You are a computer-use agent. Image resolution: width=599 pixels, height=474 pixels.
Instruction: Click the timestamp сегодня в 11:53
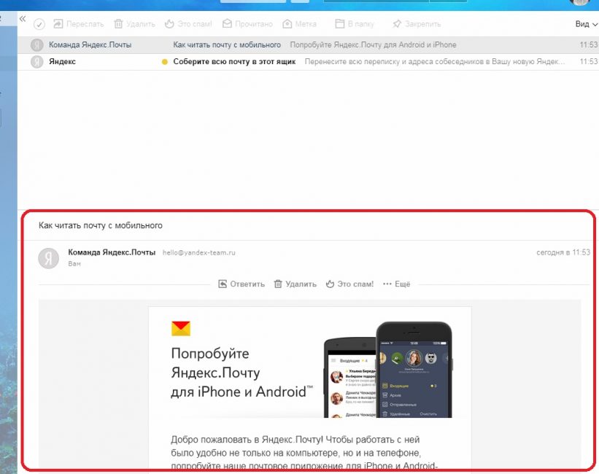coord(563,252)
